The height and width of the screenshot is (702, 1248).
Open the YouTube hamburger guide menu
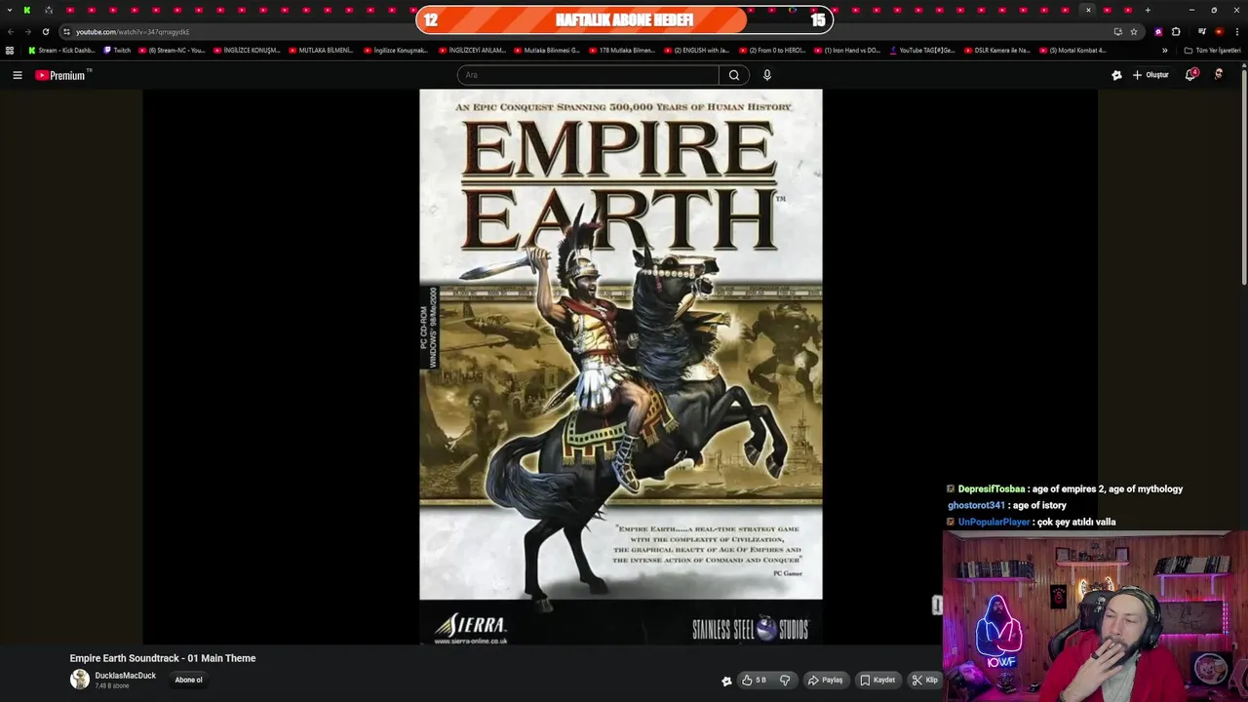[x=17, y=75]
